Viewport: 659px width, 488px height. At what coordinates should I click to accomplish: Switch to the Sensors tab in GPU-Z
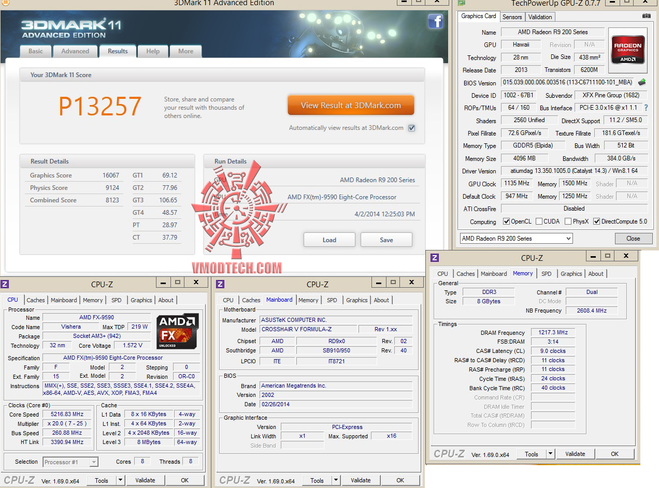[512, 17]
